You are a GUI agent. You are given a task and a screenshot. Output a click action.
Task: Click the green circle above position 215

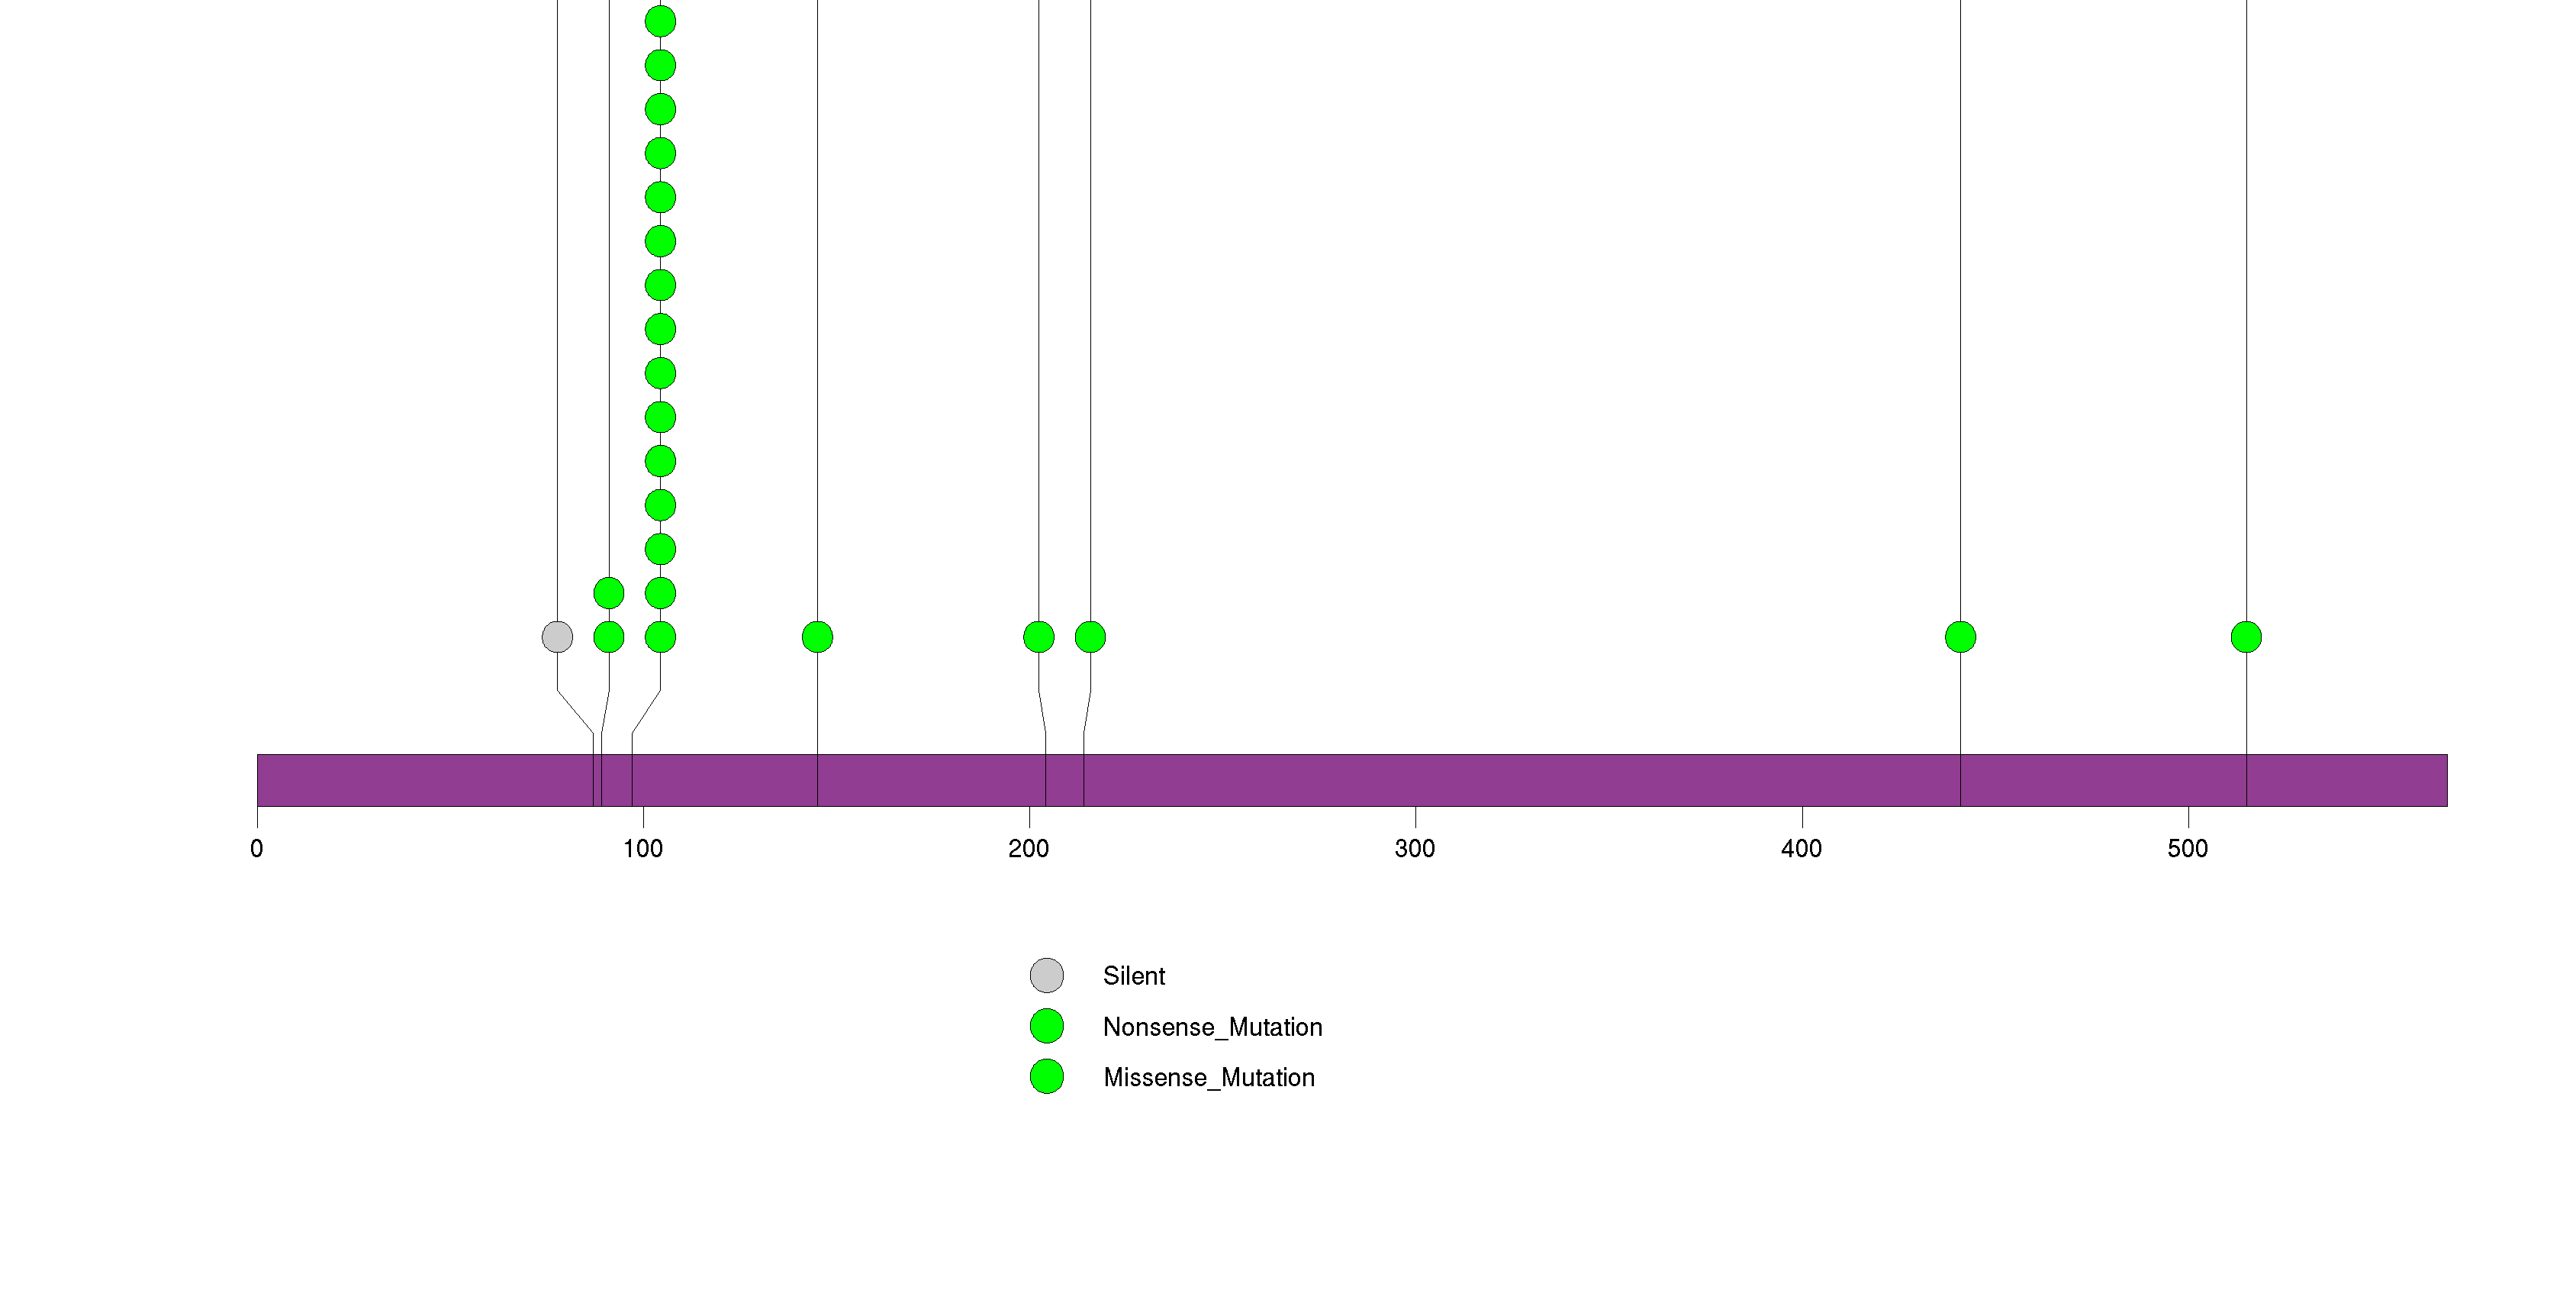coord(1090,637)
